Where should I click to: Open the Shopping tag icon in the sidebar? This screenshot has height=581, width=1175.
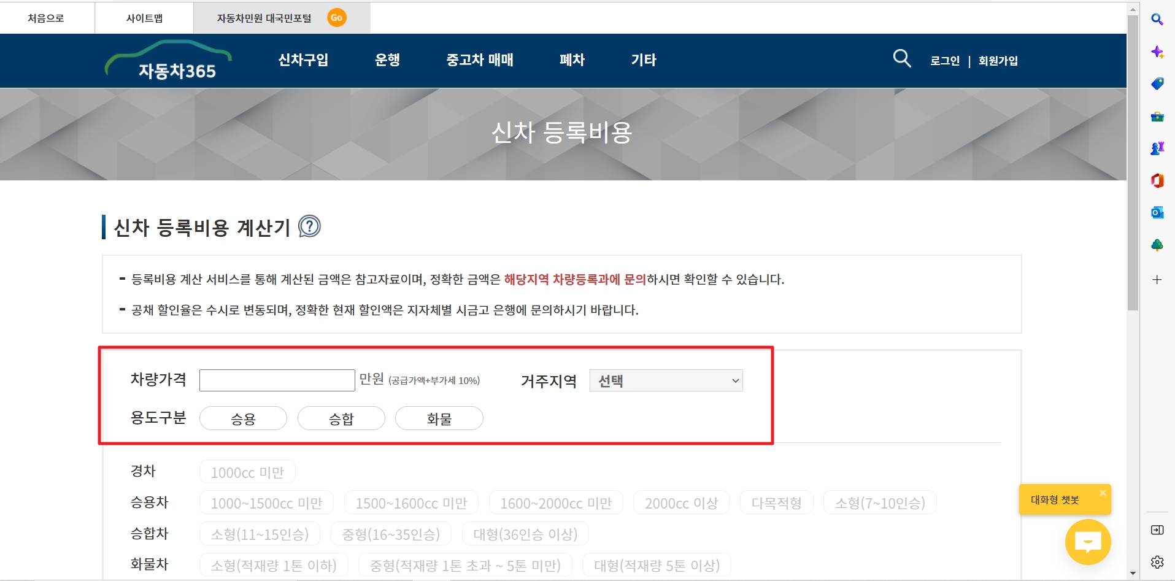(1158, 83)
